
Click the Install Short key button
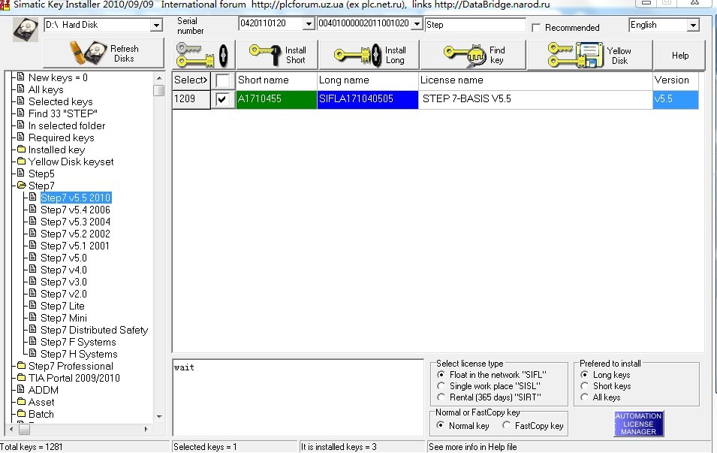278,55
